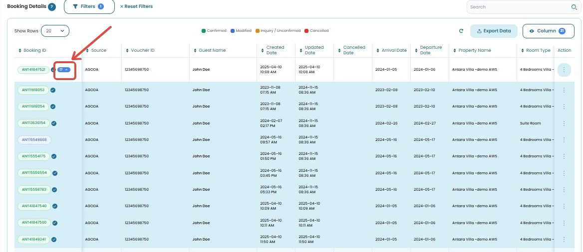Sort by Arrival Date column arrows
583x252 pixels.
[378, 50]
